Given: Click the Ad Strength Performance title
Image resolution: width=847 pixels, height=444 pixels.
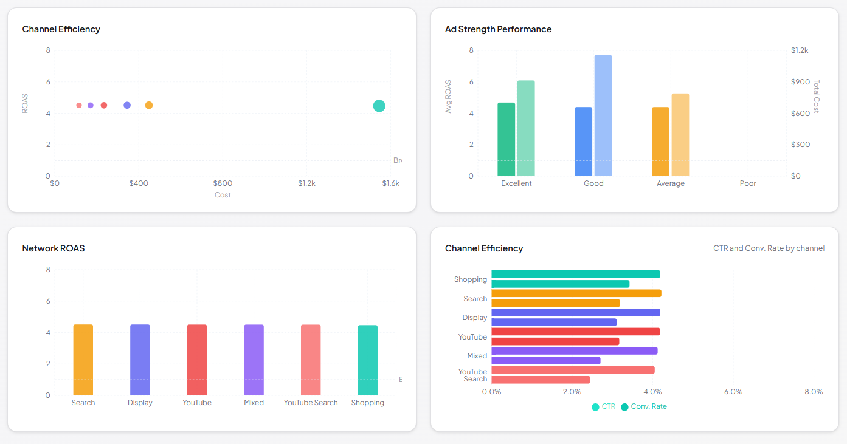Looking at the screenshot, I should click(x=498, y=29).
